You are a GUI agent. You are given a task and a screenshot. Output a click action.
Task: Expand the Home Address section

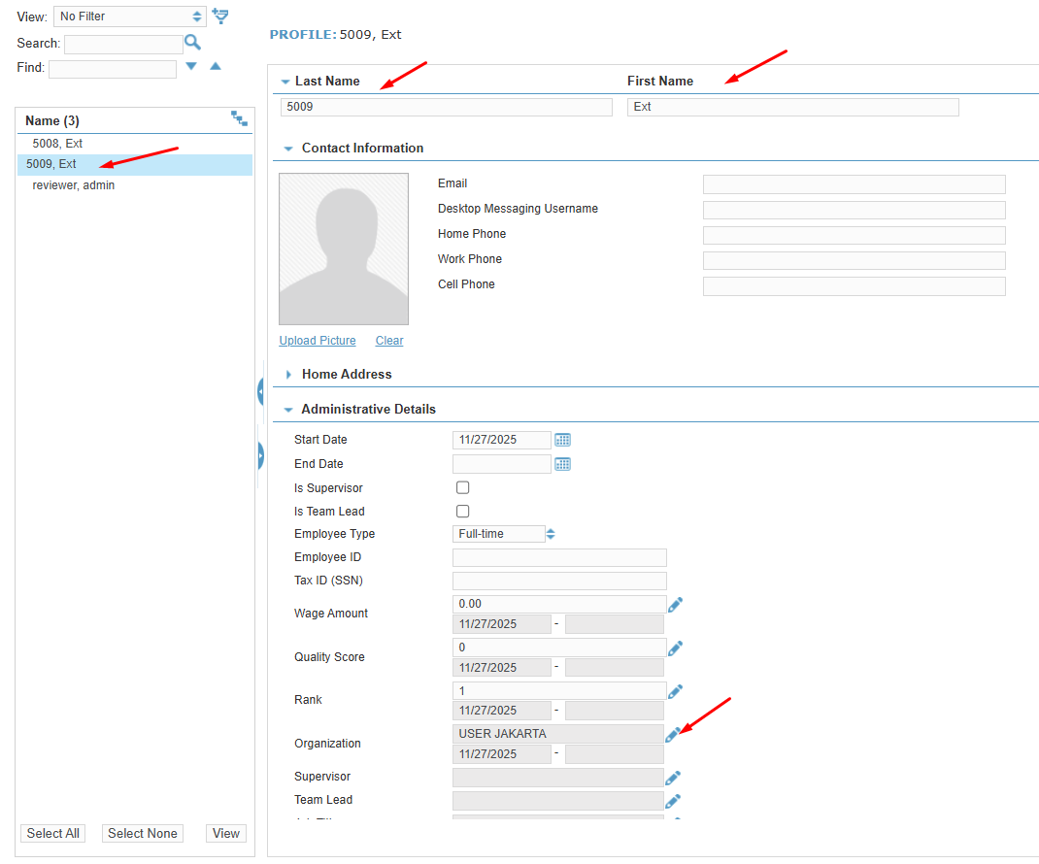[289, 375]
